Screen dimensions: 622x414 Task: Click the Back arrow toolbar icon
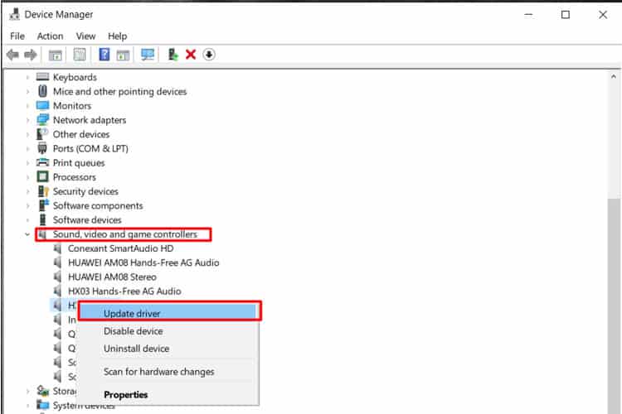[x=12, y=55]
